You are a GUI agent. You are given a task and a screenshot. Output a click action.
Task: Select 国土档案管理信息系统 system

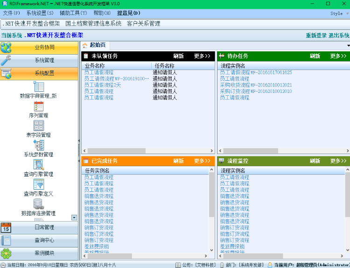93,24
